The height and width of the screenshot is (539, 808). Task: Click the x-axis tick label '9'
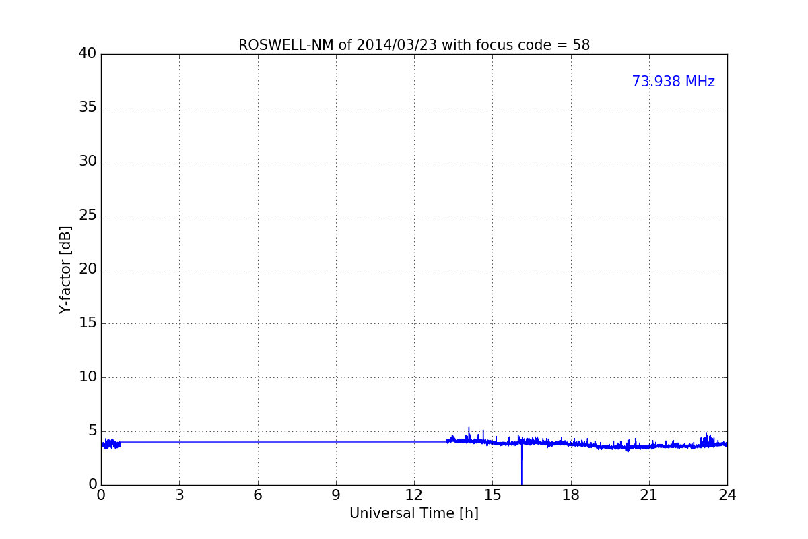[x=336, y=495]
